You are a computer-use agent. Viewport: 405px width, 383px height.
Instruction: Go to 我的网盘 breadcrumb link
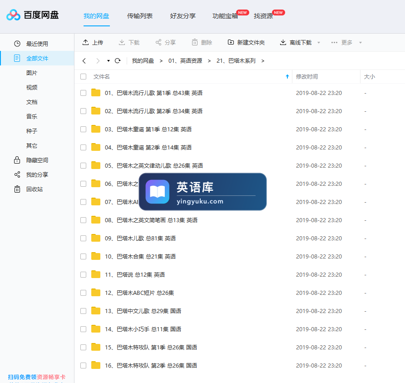click(143, 61)
